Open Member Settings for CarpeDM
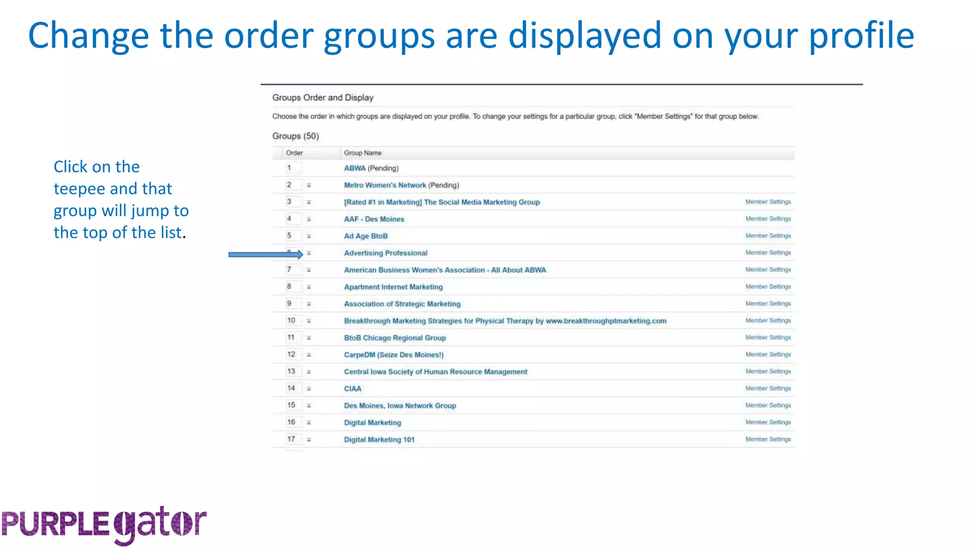 pos(768,355)
